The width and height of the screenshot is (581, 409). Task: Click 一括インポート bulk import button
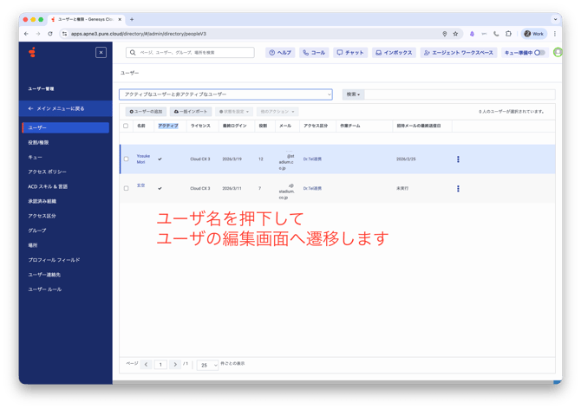(x=191, y=112)
